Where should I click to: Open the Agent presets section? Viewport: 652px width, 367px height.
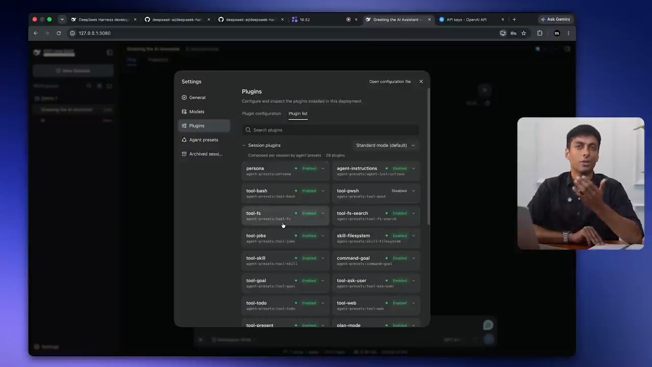(x=204, y=140)
